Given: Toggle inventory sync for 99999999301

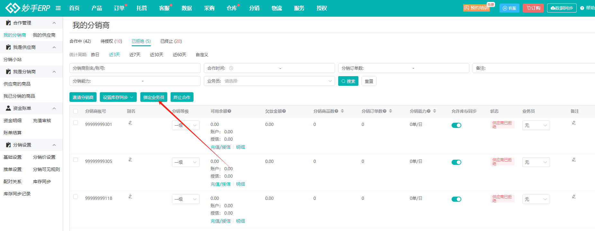Looking at the screenshot, I should coord(456,125).
